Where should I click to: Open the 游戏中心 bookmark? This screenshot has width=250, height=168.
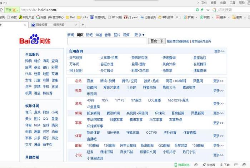(x=56, y=17)
